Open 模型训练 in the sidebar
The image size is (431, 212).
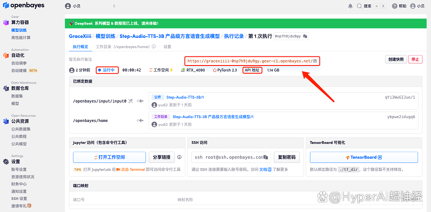[x=19, y=30]
